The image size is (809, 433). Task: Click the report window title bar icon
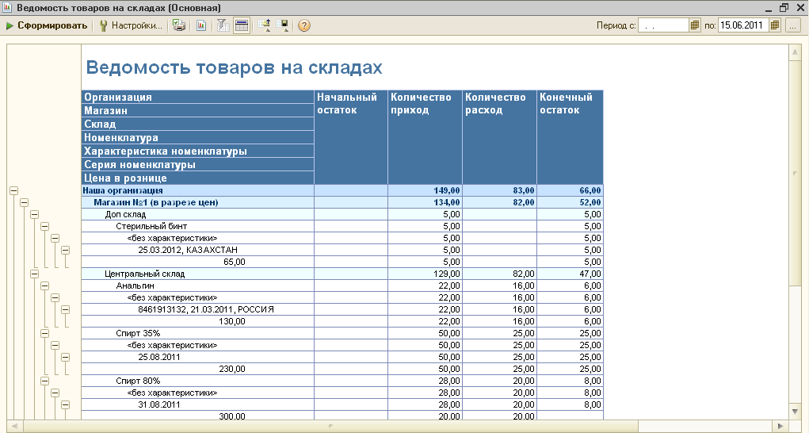7,7
